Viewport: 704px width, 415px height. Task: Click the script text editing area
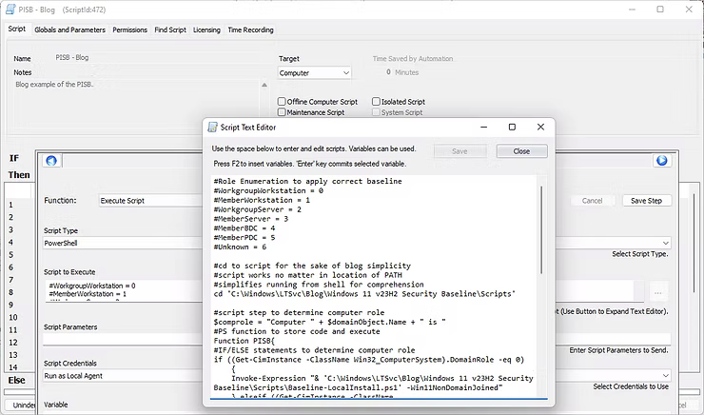374,287
